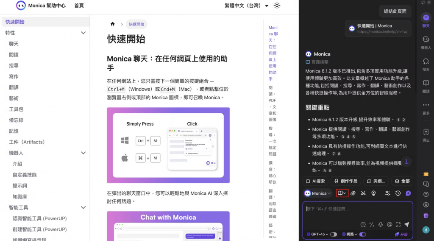
Task: Open the 備忘 memo sidebar icon
Action: (x=426, y=135)
